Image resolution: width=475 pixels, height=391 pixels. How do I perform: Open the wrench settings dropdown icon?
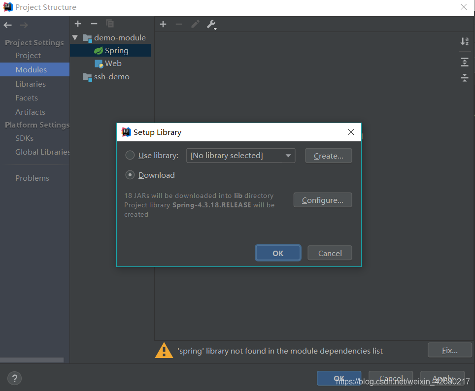pos(211,25)
